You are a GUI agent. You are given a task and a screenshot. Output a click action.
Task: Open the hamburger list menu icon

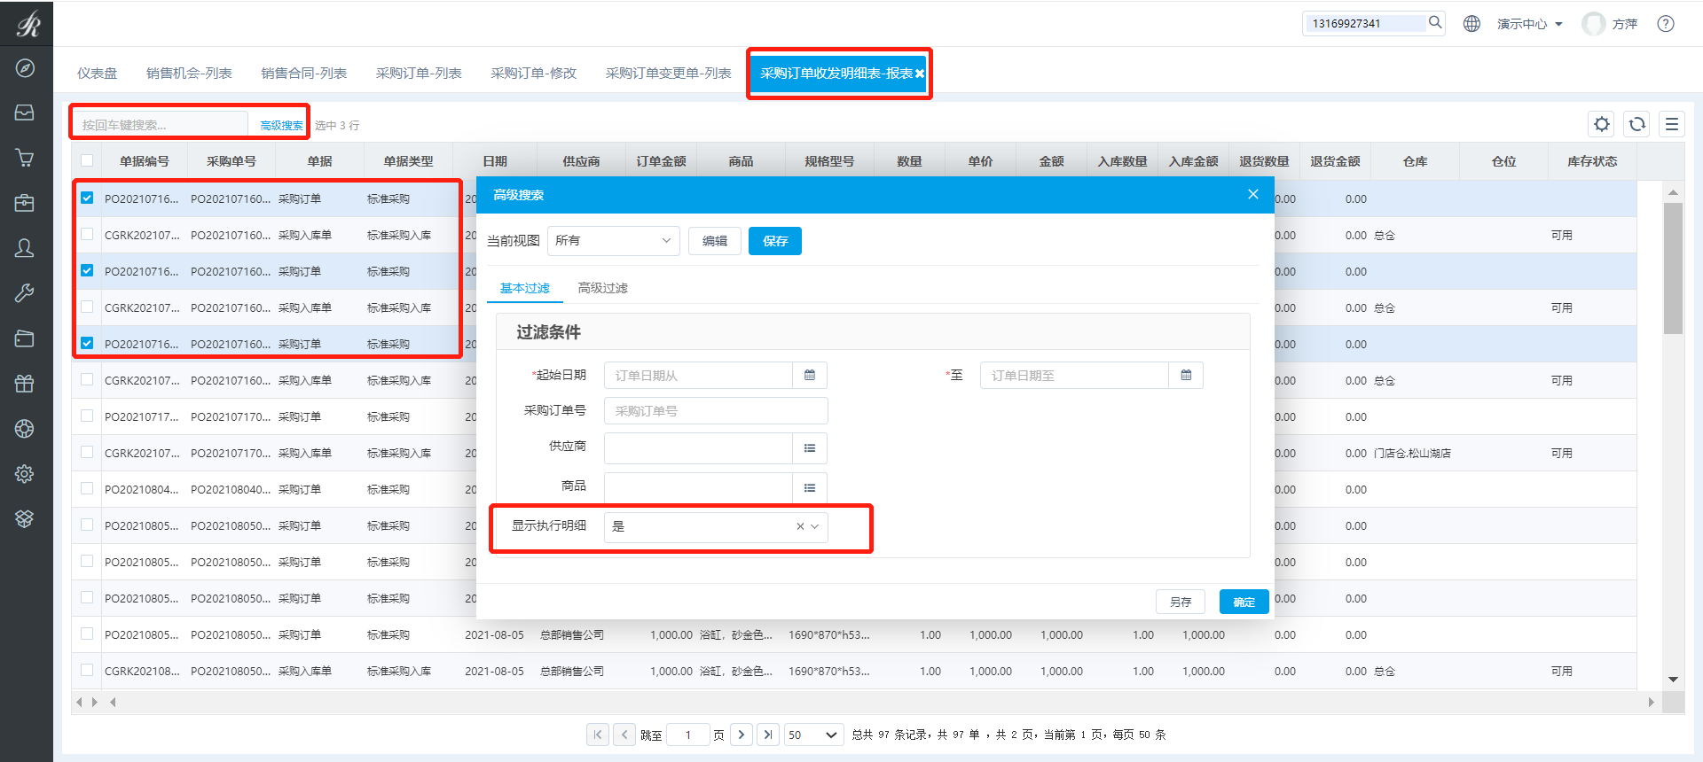click(1672, 124)
